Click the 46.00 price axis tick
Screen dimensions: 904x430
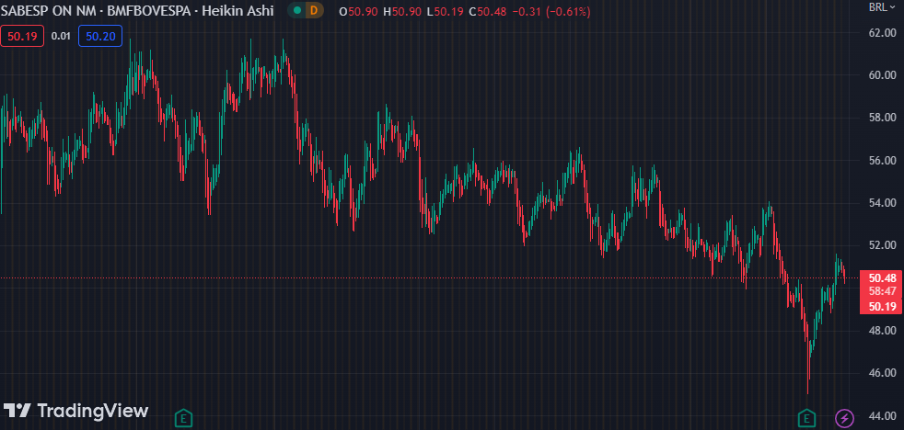pos(882,373)
